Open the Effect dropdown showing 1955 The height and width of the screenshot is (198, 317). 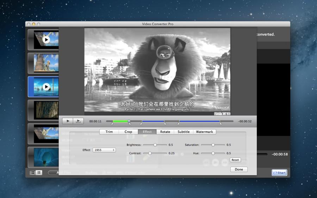pos(104,150)
